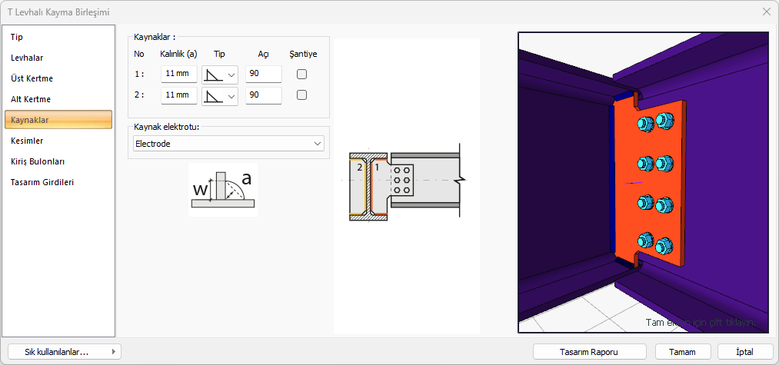Click the fillet weld dimension diagram icon
779x365 pixels.
pos(222,190)
